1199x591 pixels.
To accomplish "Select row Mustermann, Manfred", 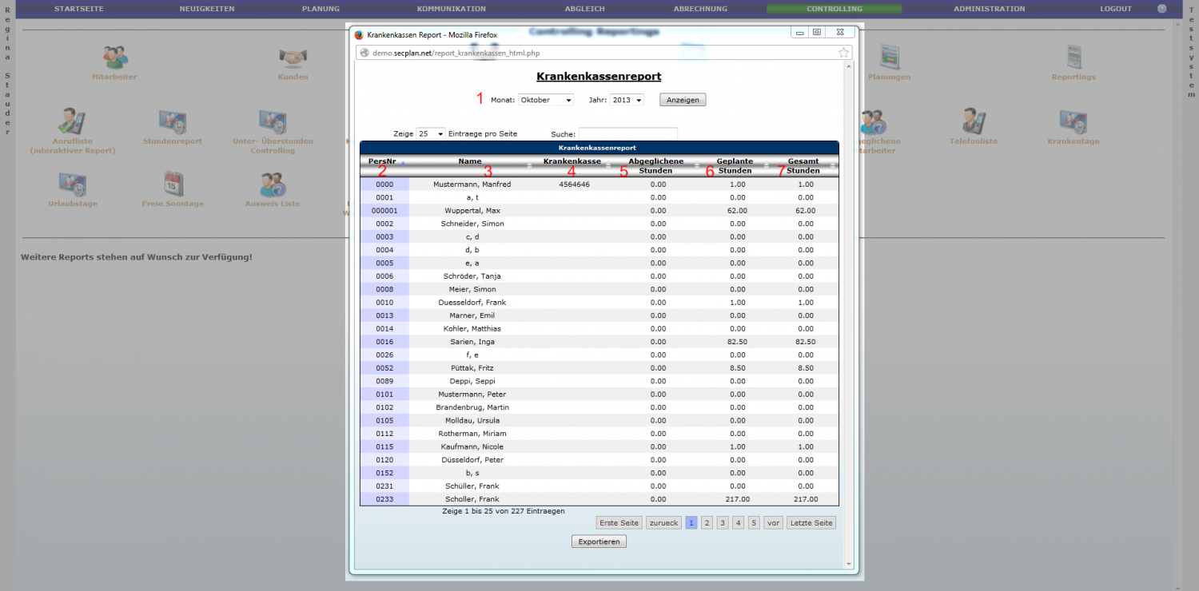I will (599, 184).
